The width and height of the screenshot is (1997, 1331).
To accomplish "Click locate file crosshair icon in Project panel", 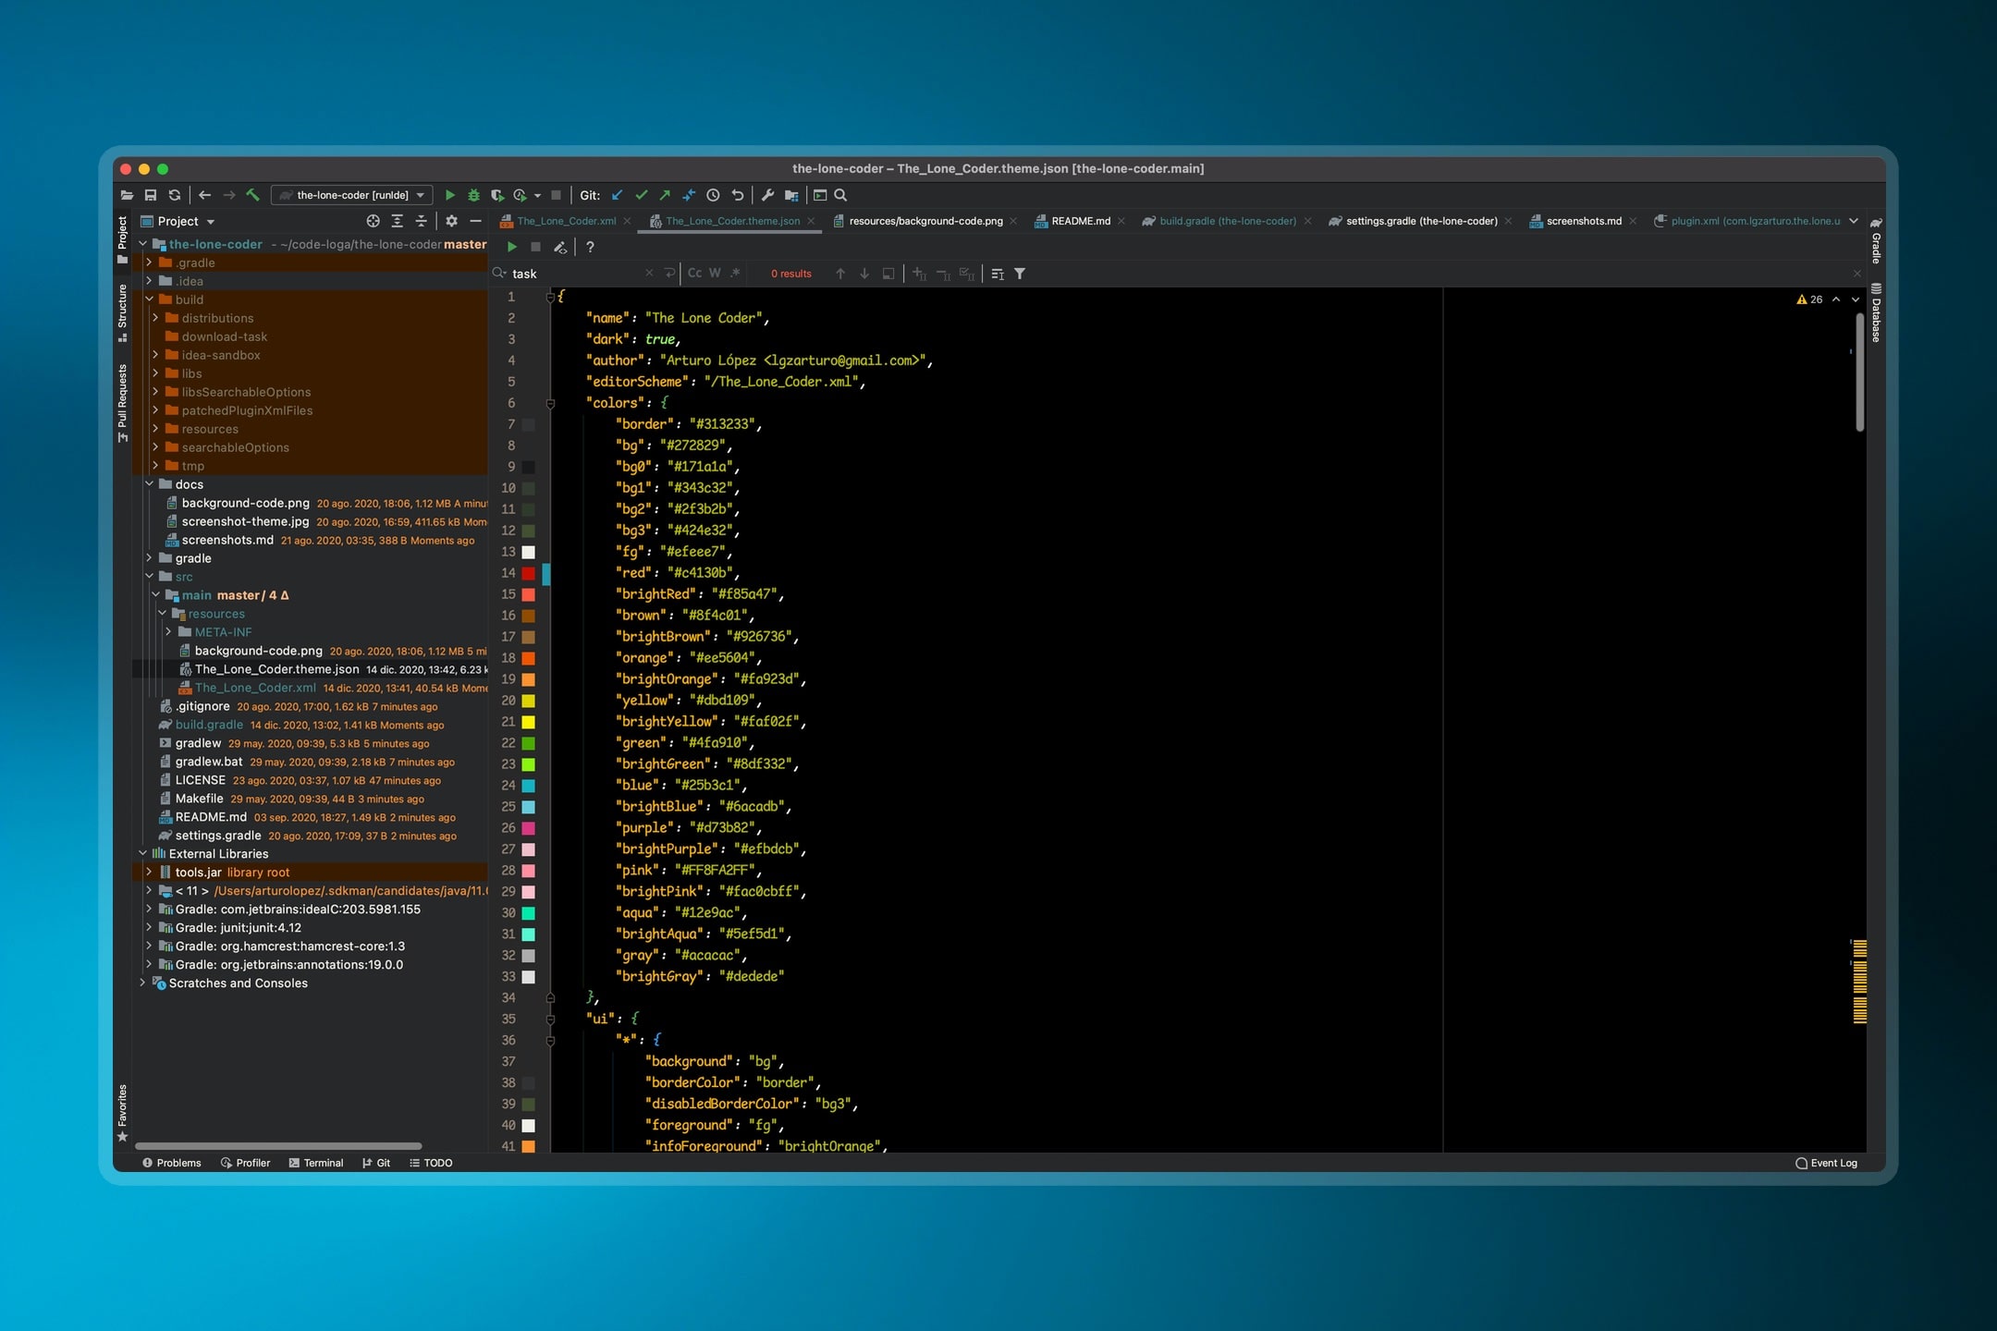I will coord(373,221).
